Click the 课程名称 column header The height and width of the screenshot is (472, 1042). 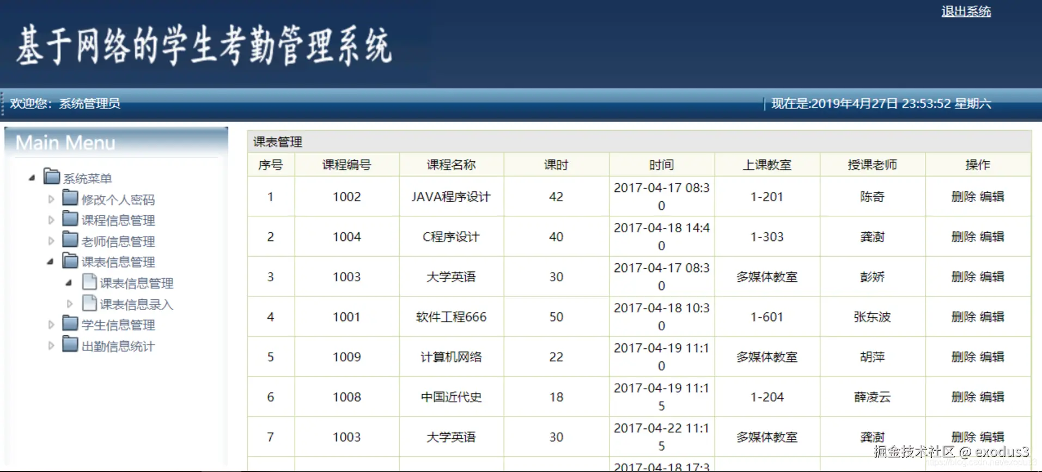click(x=452, y=165)
